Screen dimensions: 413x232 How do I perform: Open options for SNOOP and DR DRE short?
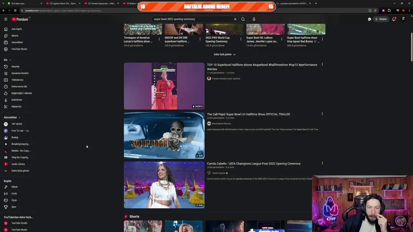(x=200, y=39)
